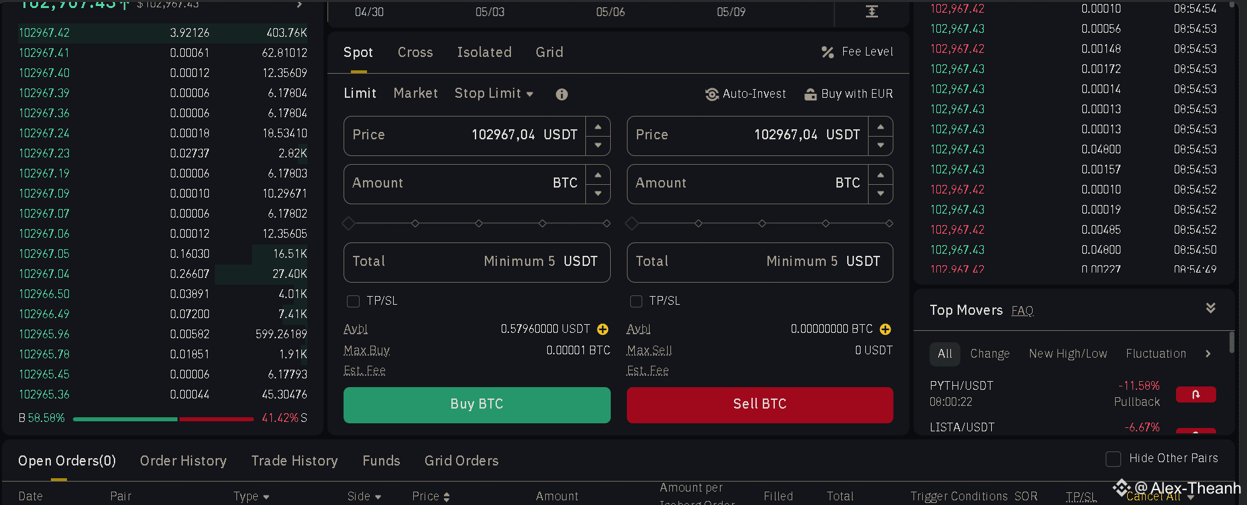Viewport: 1247px width, 505px height.
Task: Click the plus icon beside BTC balance
Action: (x=885, y=330)
